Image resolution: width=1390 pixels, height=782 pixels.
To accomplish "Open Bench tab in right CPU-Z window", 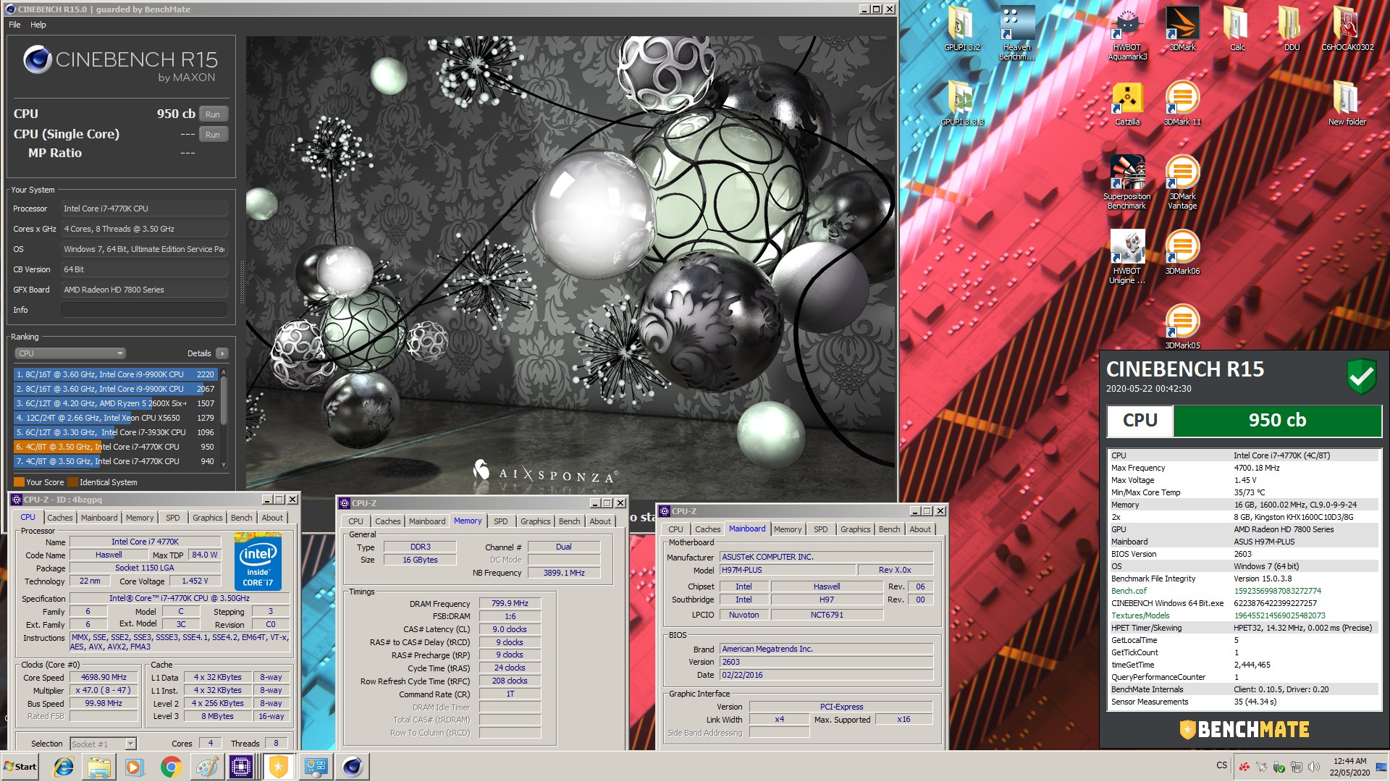I will [x=889, y=529].
